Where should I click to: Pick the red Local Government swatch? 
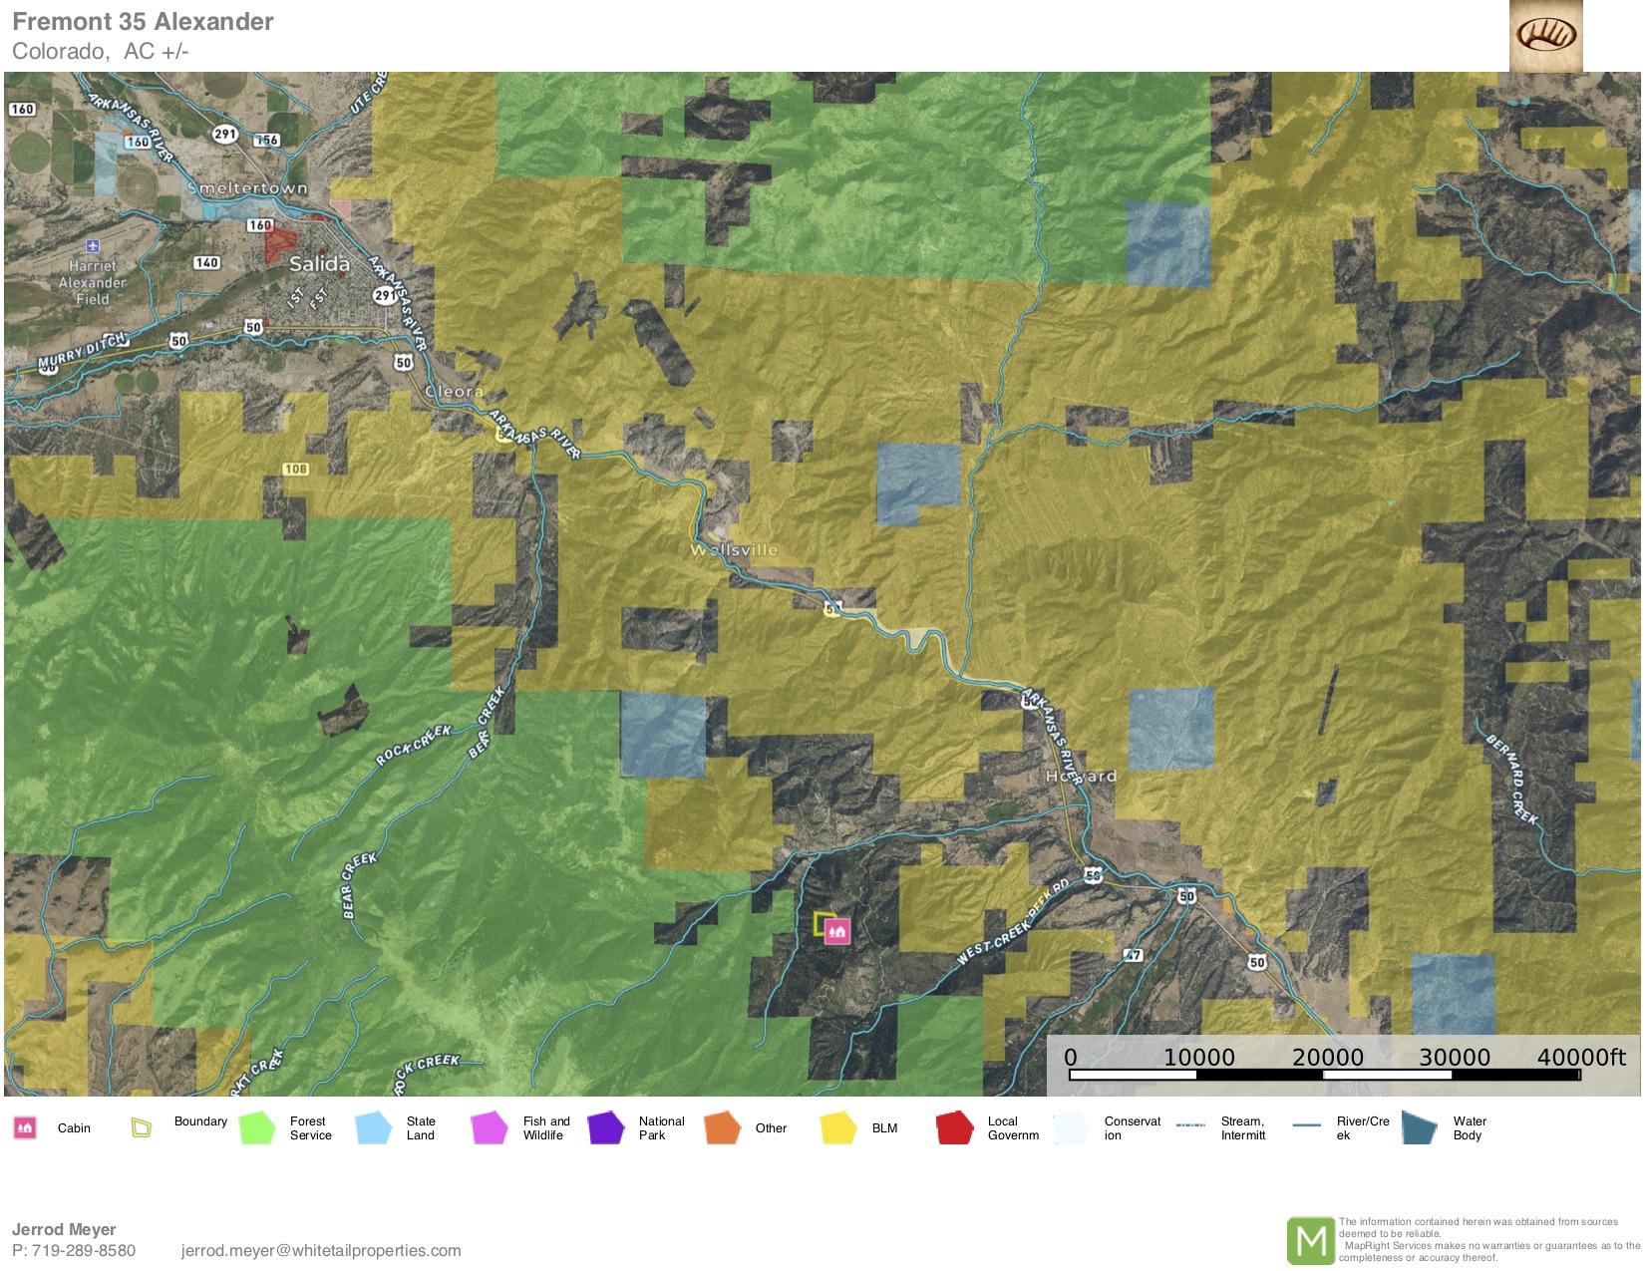coord(954,1127)
